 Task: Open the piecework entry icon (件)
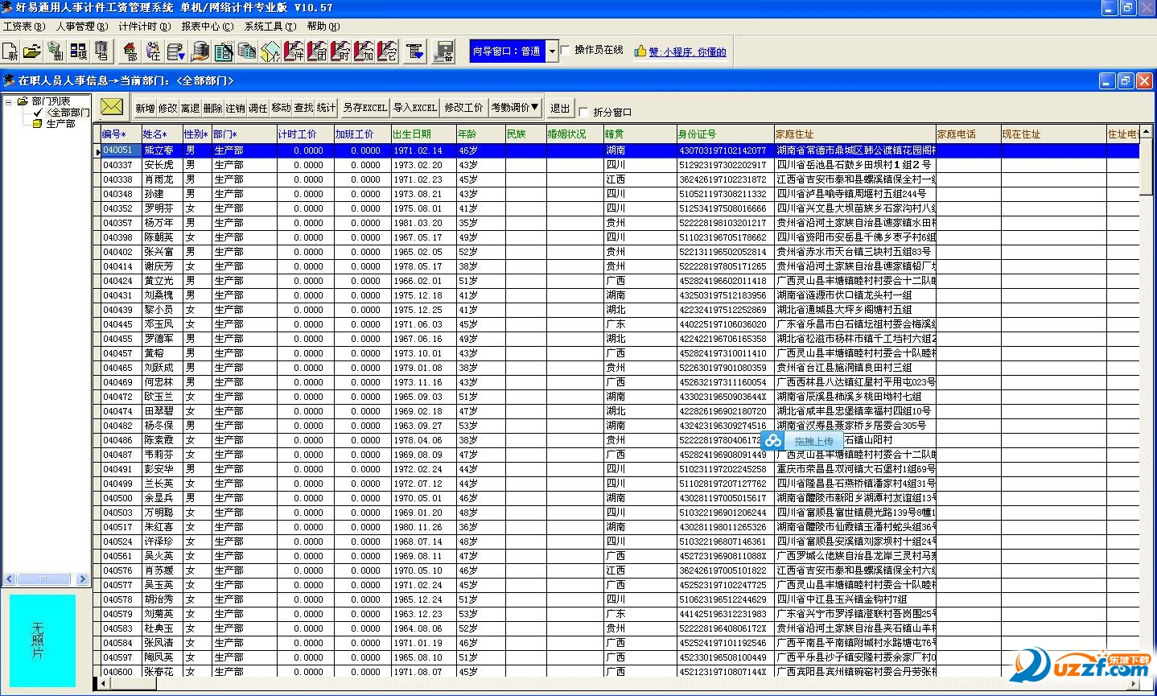coord(294,51)
